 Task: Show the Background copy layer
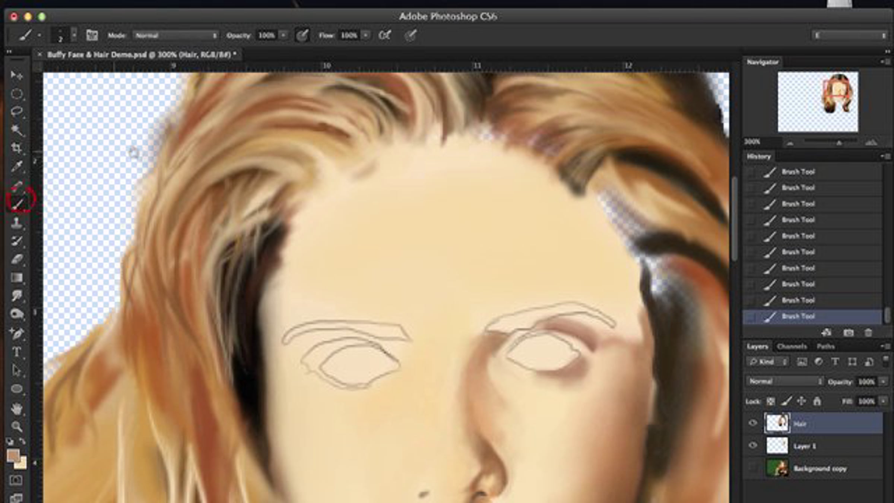753,468
